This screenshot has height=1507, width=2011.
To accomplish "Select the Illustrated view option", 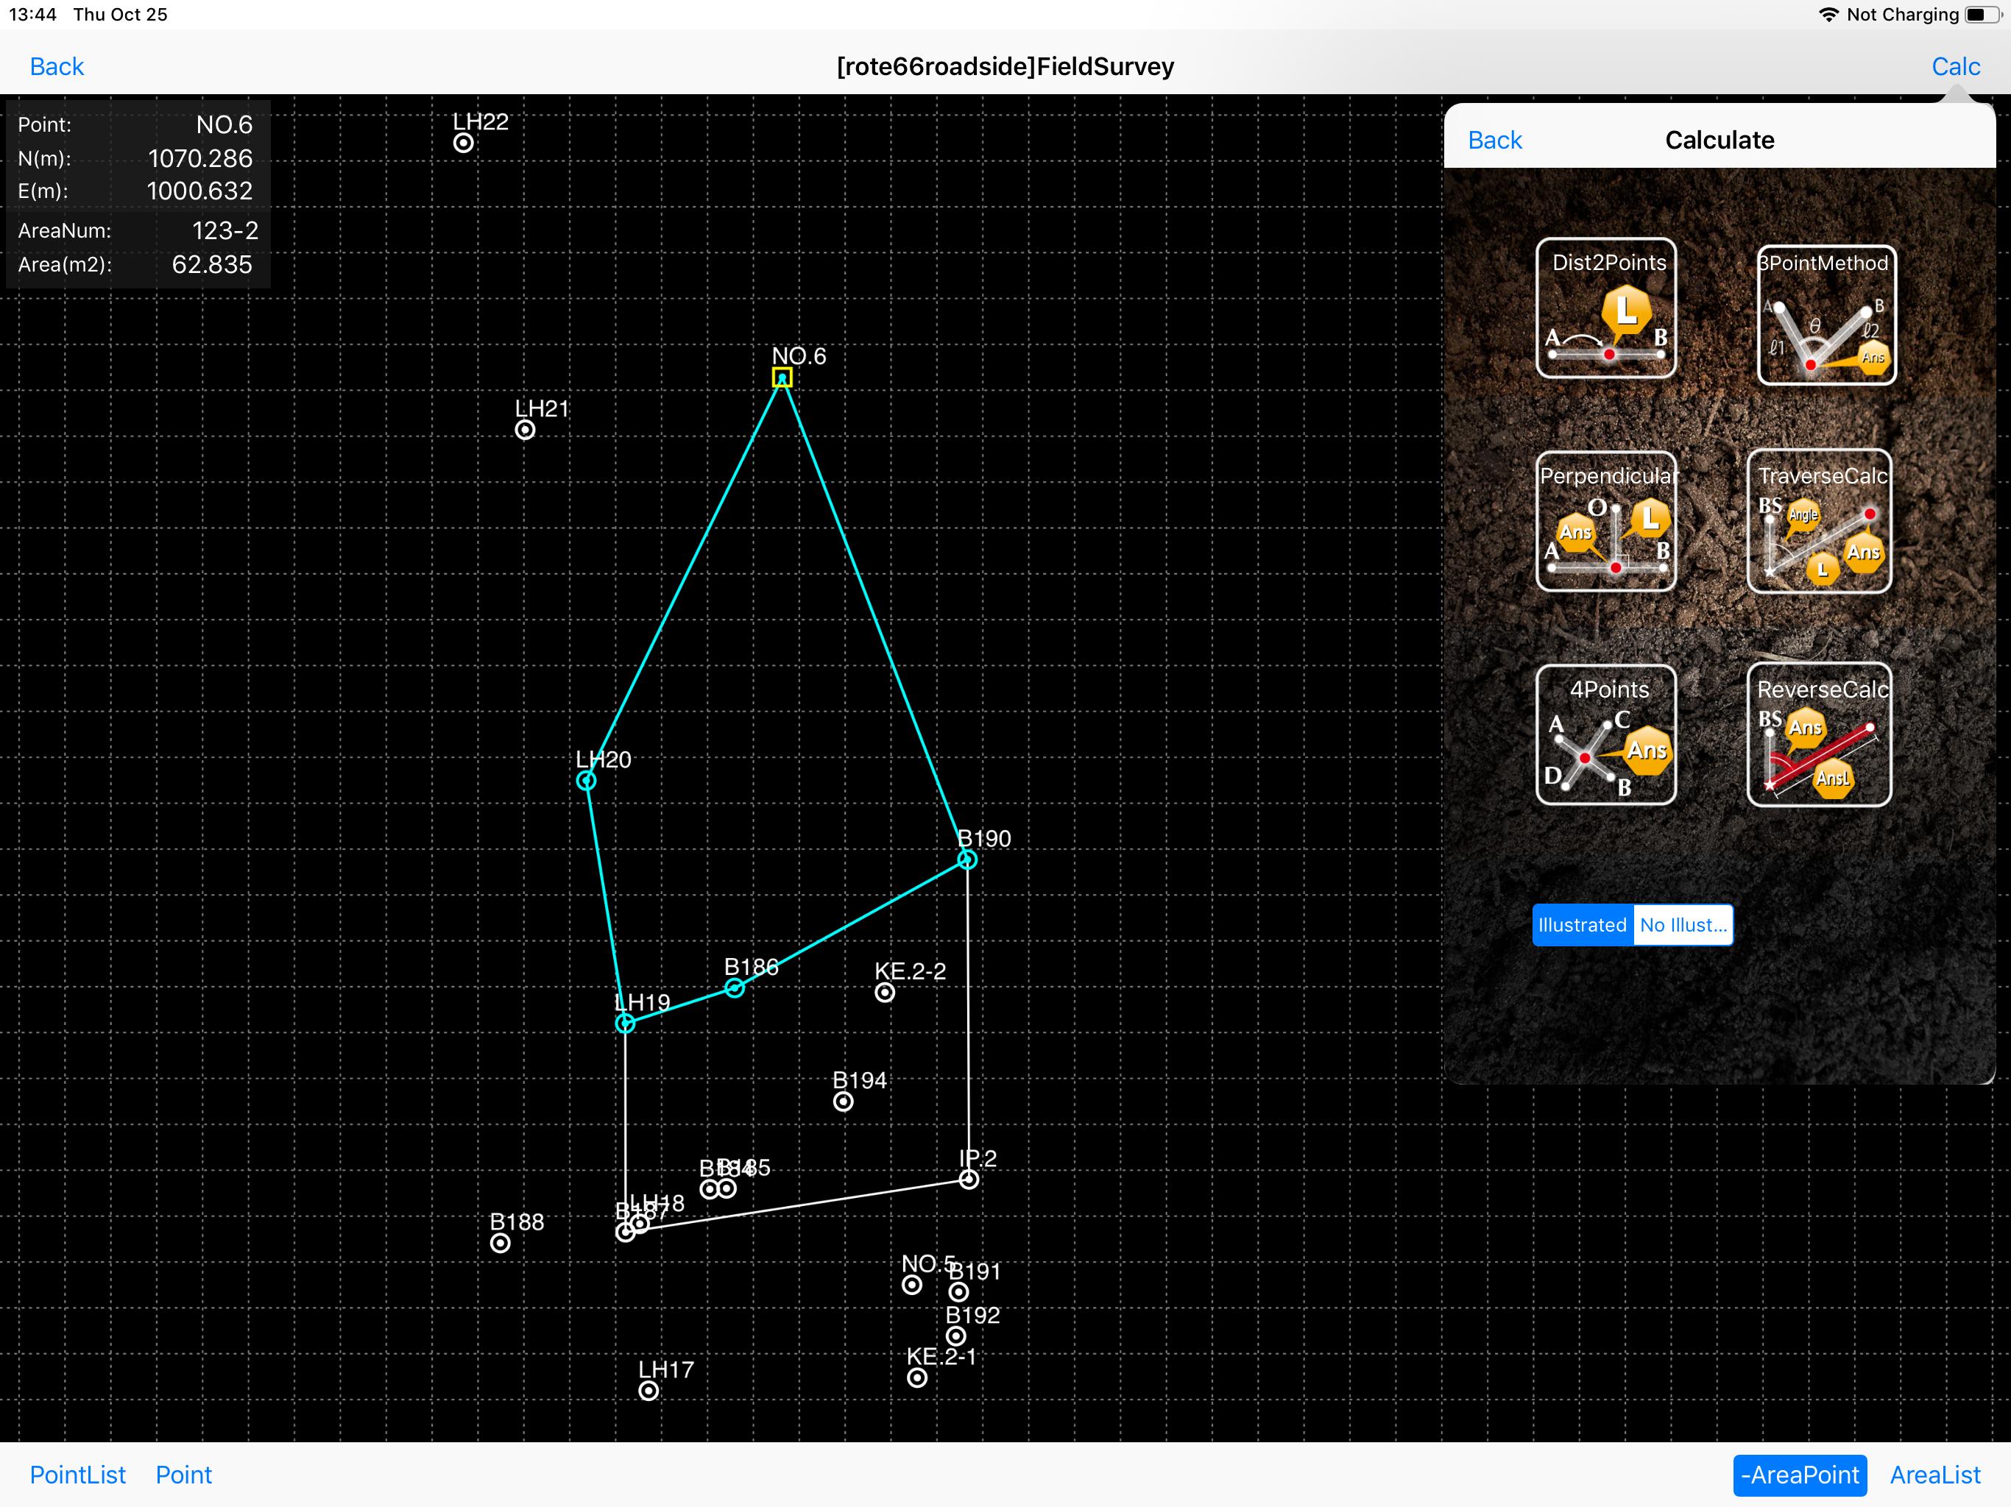I will pos(1582,924).
